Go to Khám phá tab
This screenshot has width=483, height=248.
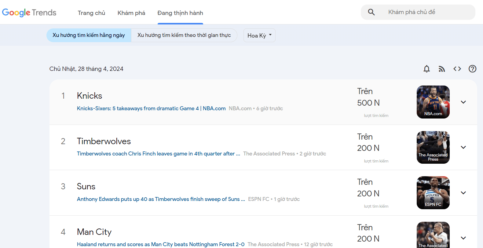[131, 13]
